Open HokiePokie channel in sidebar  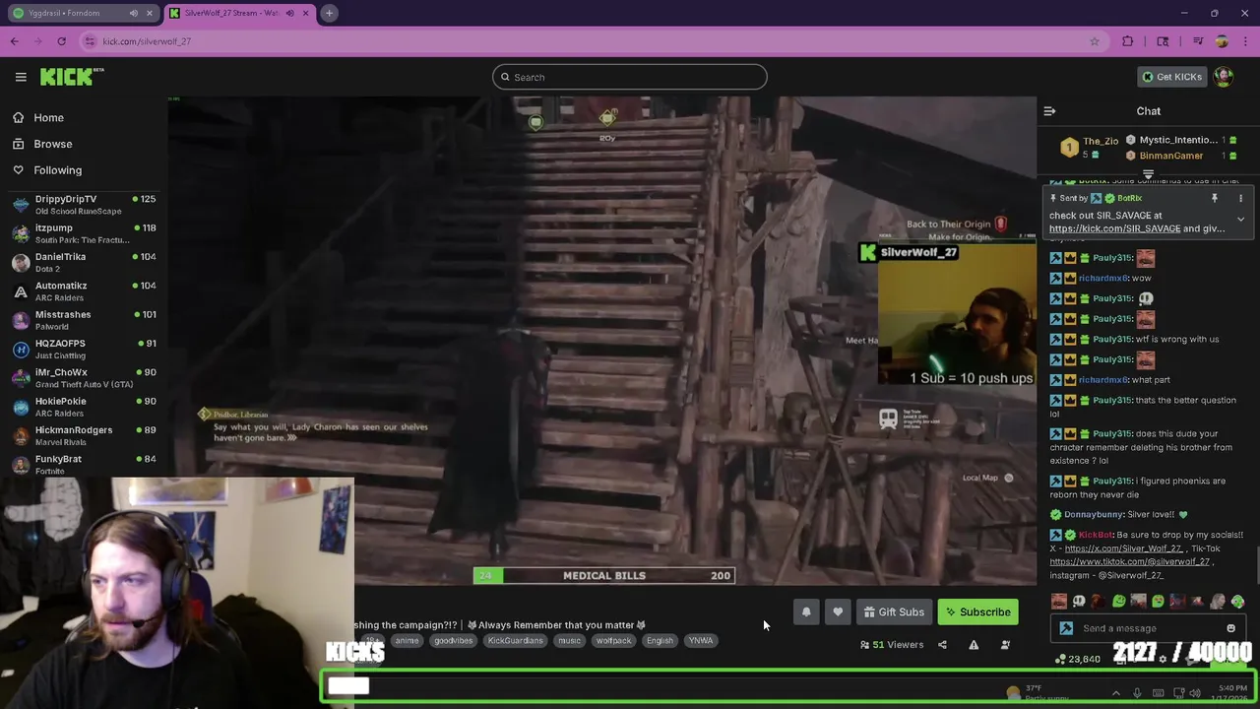coord(84,407)
